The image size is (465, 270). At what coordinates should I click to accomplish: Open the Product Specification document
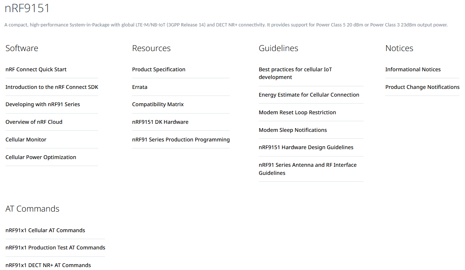158,69
